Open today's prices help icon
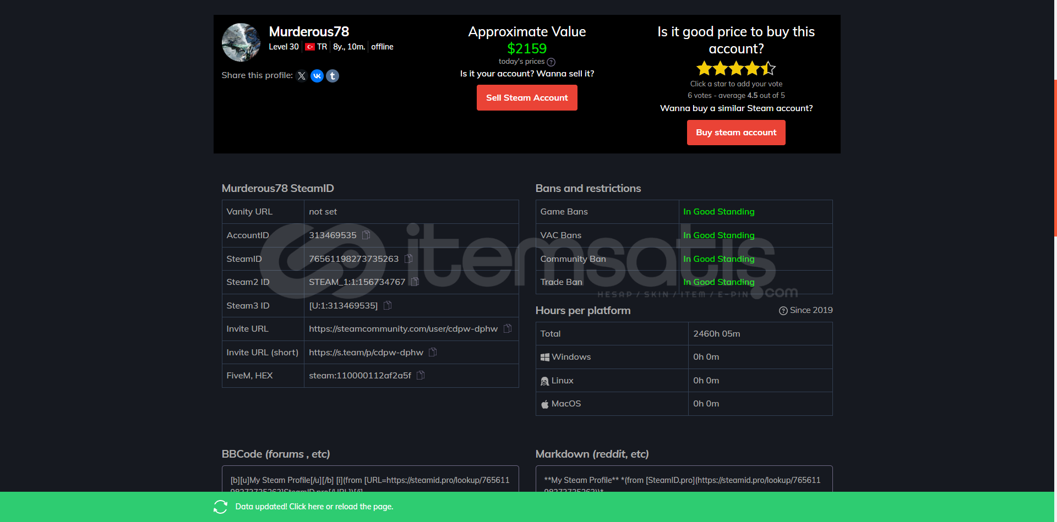This screenshot has width=1057, height=522. [551, 62]
